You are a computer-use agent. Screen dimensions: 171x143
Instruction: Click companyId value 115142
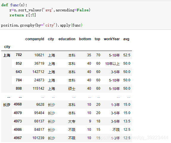38,88
